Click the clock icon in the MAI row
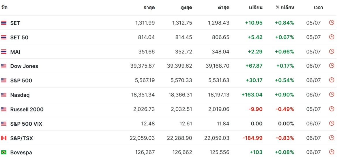 tap(332, 51)
